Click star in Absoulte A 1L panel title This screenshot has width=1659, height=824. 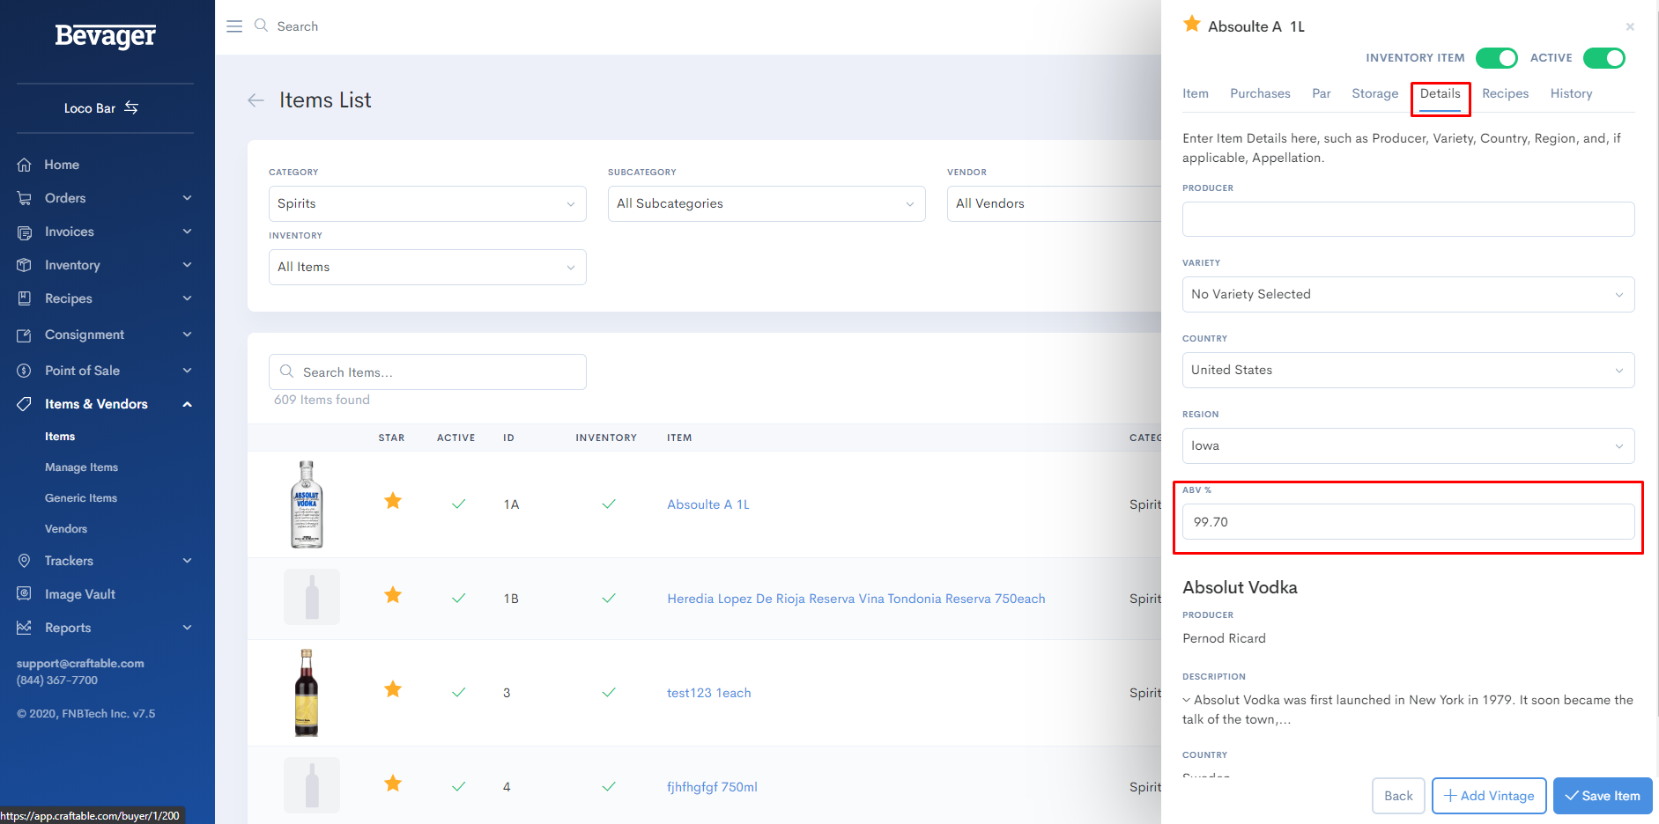(1192, 24)
